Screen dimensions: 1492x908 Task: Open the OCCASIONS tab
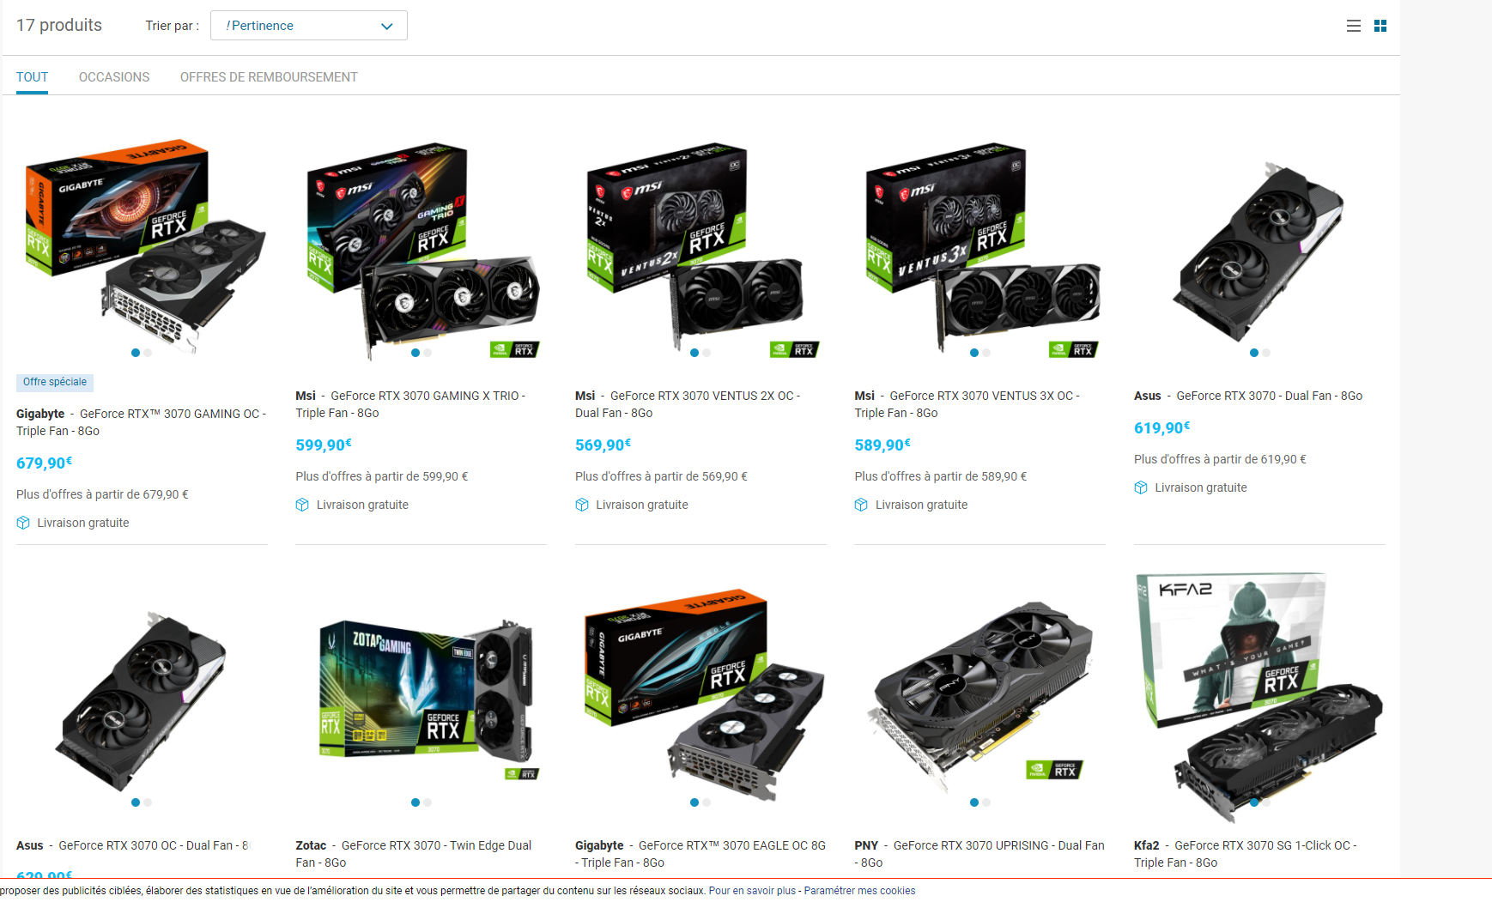click(x=114, y=77)
